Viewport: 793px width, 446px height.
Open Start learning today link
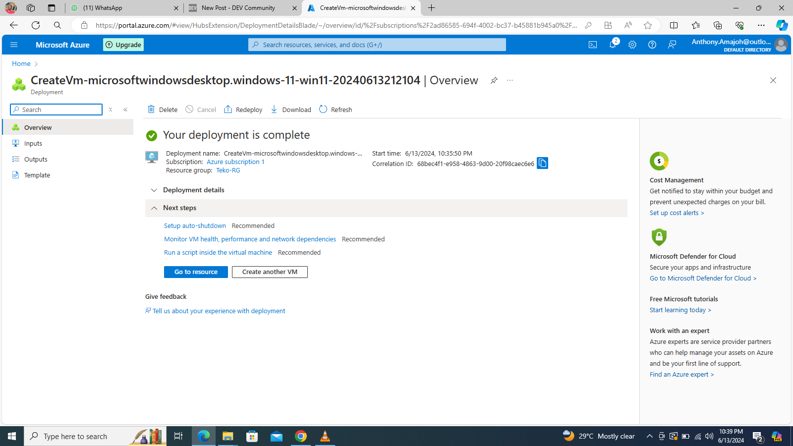(680, 310)
